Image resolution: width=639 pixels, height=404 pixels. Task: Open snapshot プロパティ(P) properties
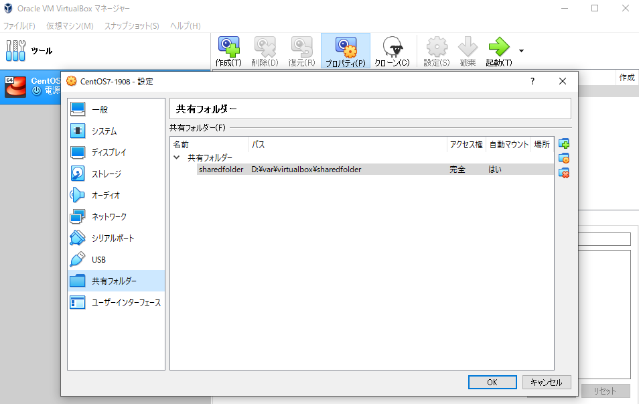(346, 51)
